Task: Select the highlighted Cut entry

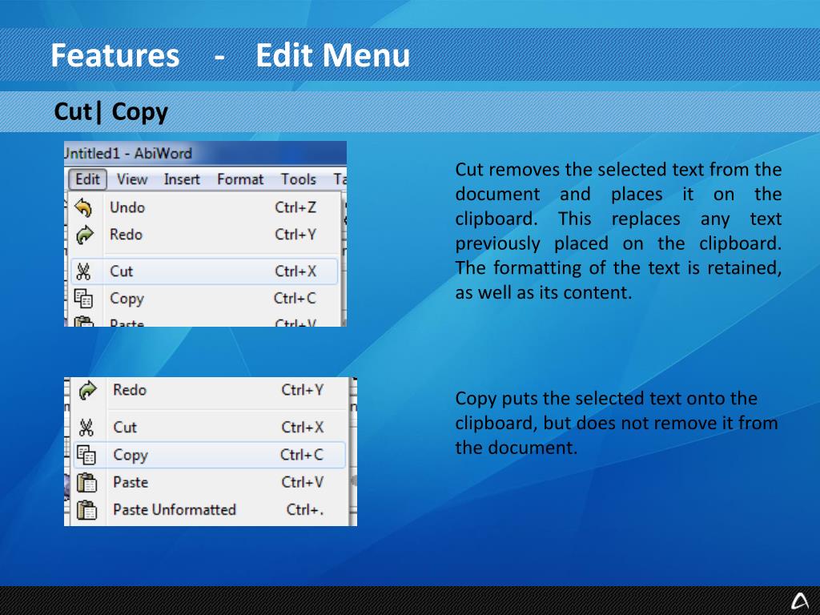Action: [204, 271]
